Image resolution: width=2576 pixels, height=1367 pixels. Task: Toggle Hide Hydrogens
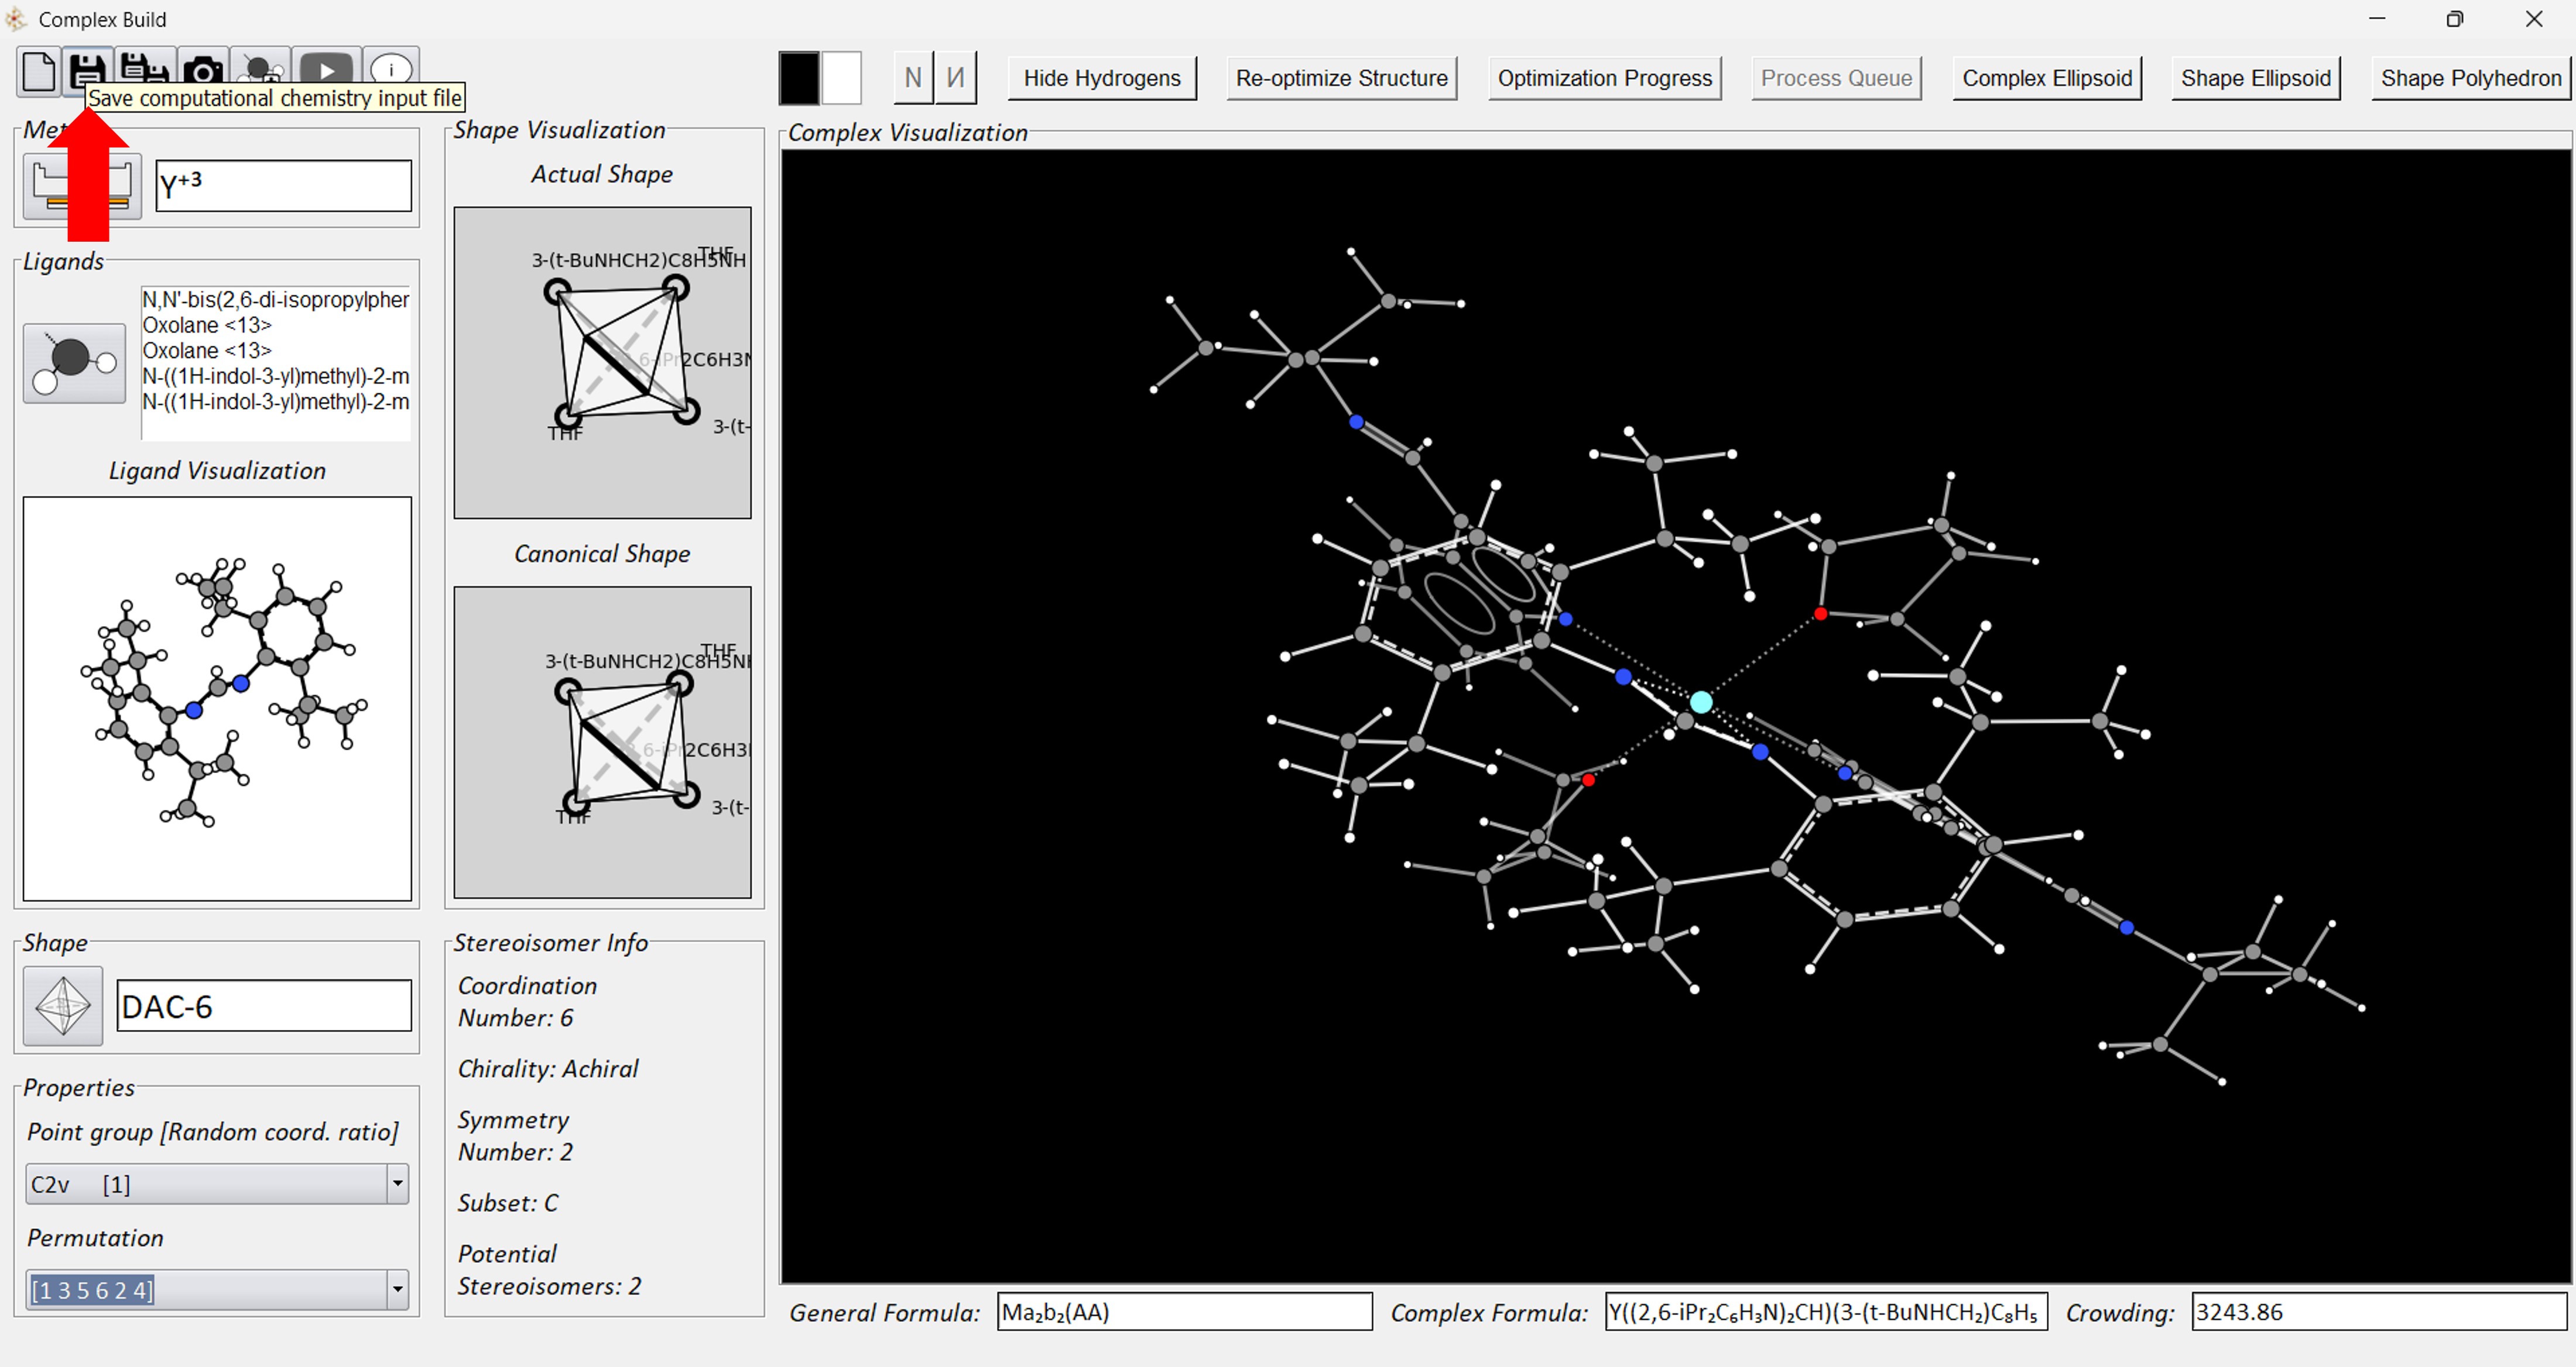click(x=1101, y=78)
